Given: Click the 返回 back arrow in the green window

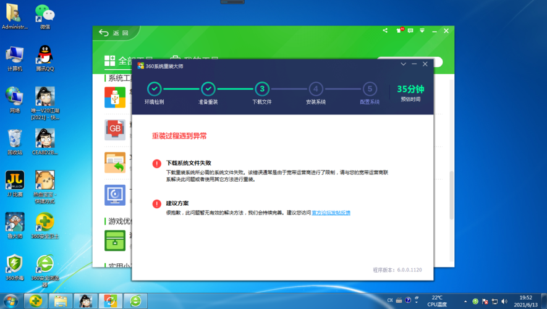Looking at the screenshot, I should click(x=104, y=33).
